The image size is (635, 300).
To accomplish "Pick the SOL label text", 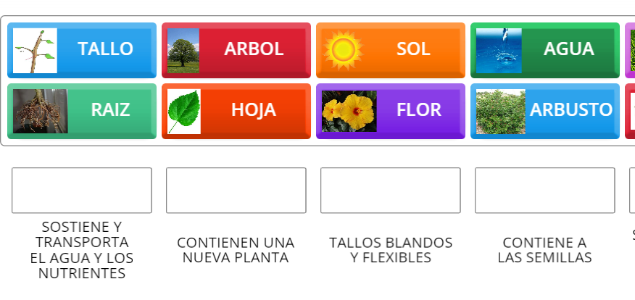I will pyautogui.click(x=413, y=49).
